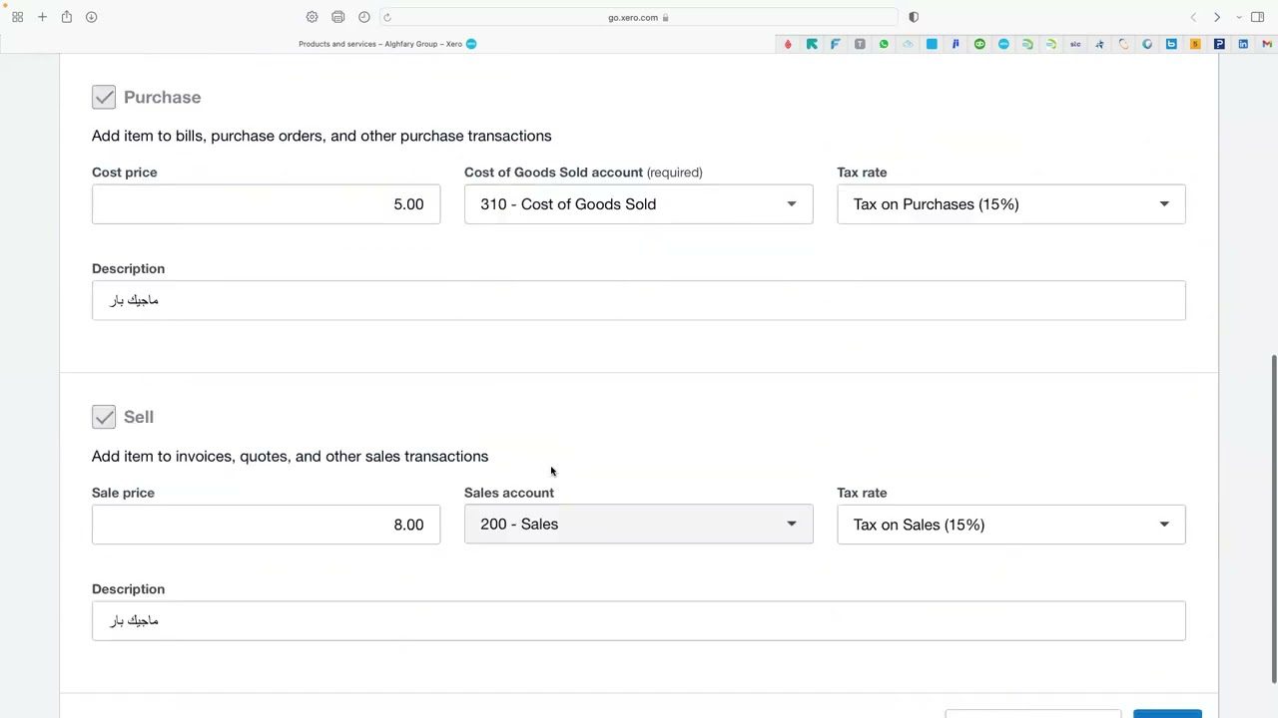This screenshot has width=1278, height=718.
Task: Open the green arrow K bookmark icon
Action: point(812,44)
